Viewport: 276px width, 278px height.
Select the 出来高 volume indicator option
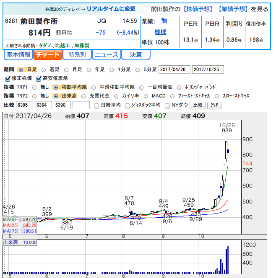click(x=56, y=96)
